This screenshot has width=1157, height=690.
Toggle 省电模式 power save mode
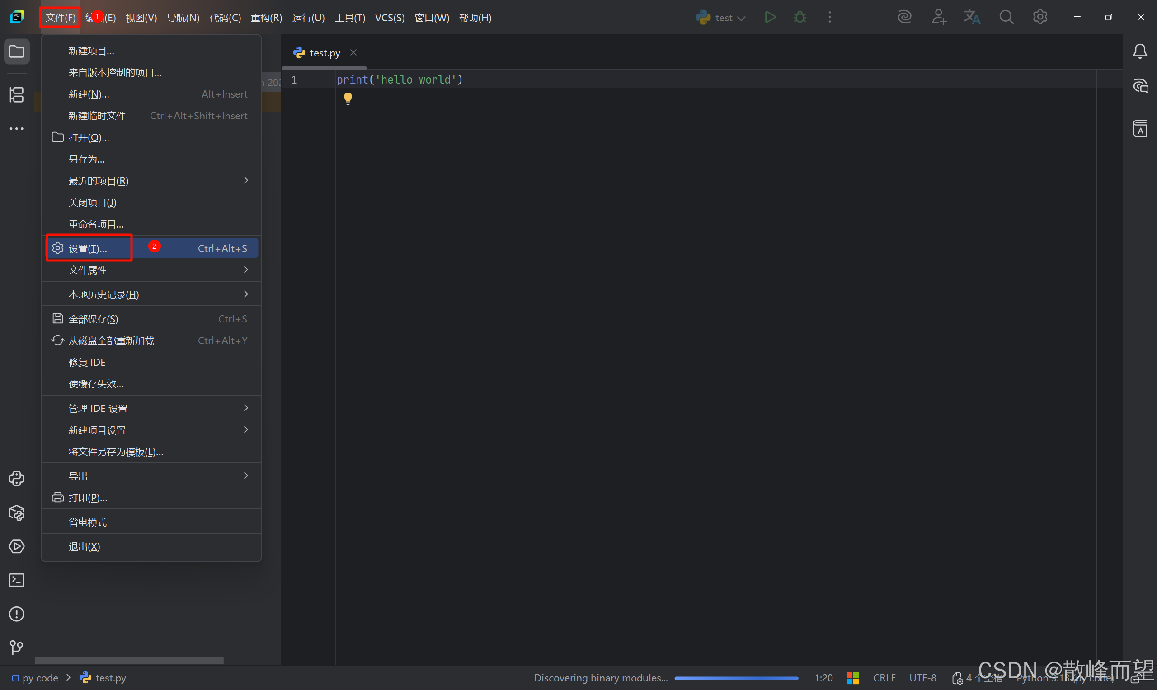88,522
